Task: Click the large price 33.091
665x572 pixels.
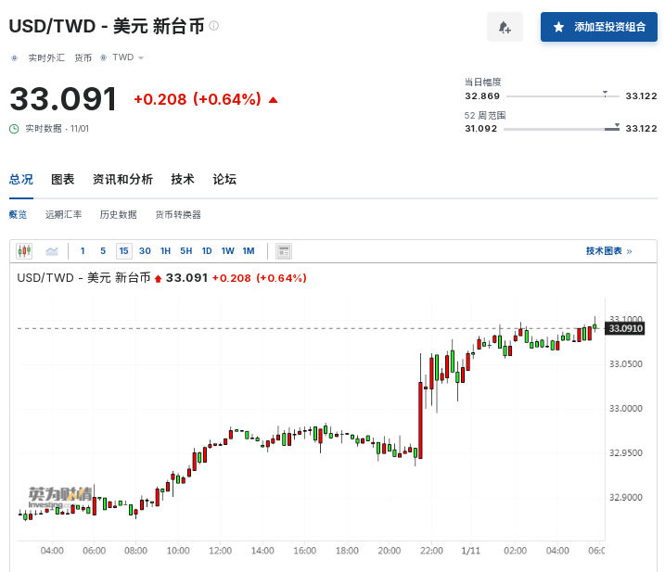Action: click(63, 99)
